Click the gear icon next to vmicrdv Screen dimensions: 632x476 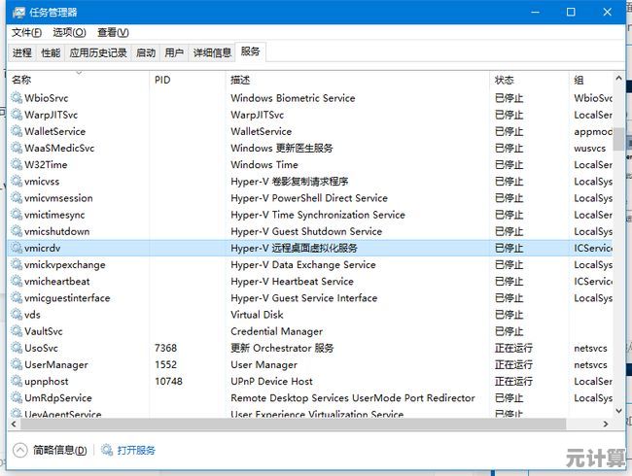click(16, 248)
